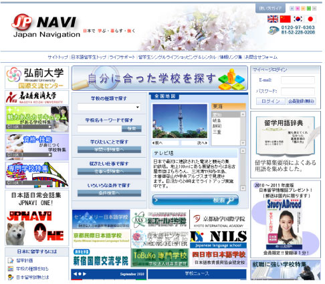The width and height of the screenshot is (325, 284).
Task: Open the 弘前大学 国際交流センター banner
Action: click(x=37, y=78)
